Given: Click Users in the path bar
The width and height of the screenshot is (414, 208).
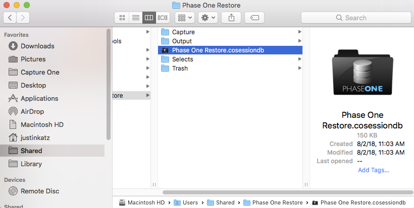Looking at the screenshot, I should pyautogui.click(x=186, y=202).
